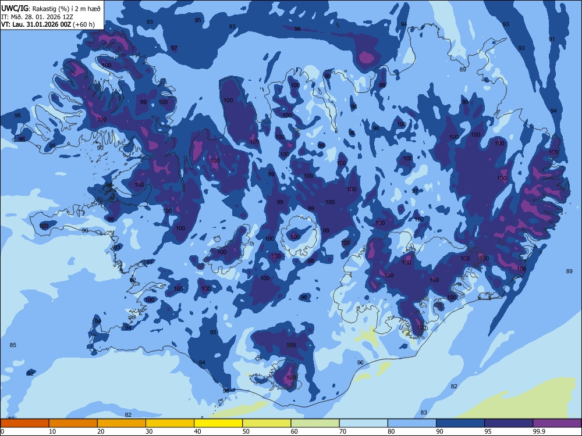Select the '91' humidity value on the map
Screen dimensions: 582x436
coord(552,40)
